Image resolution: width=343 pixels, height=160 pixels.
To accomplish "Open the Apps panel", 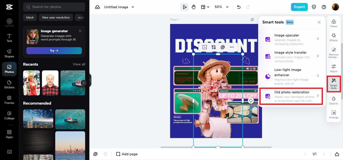I will 9,134.
